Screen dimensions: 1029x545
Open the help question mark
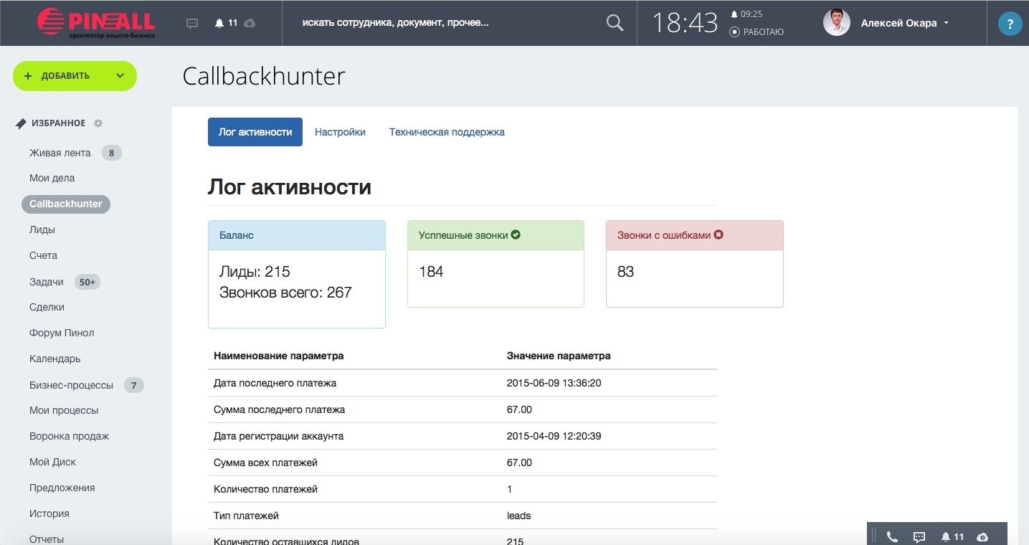[x=1010, y=24]
